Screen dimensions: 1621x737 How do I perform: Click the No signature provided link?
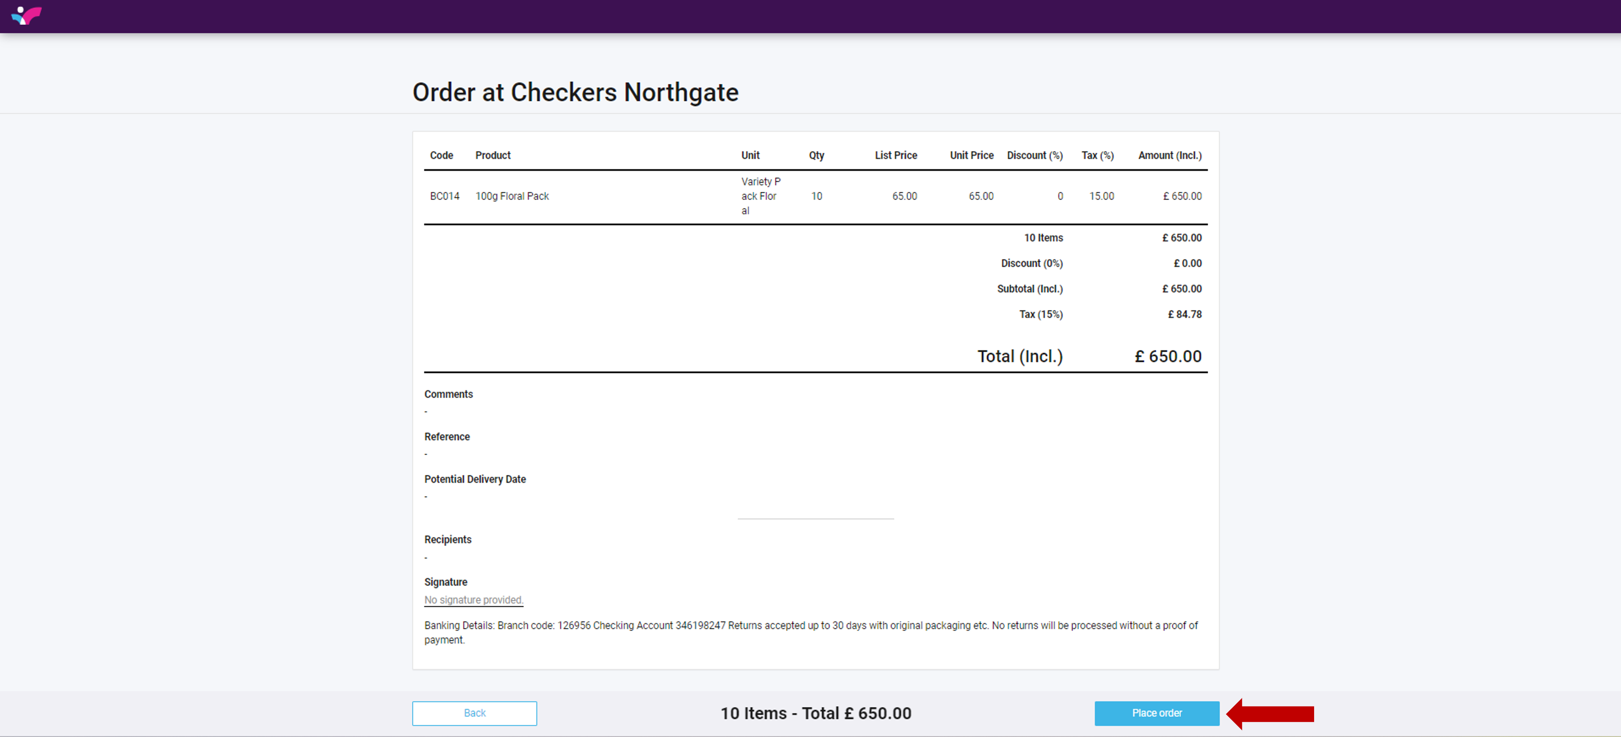pyautogui.click(x=473, y=599)
